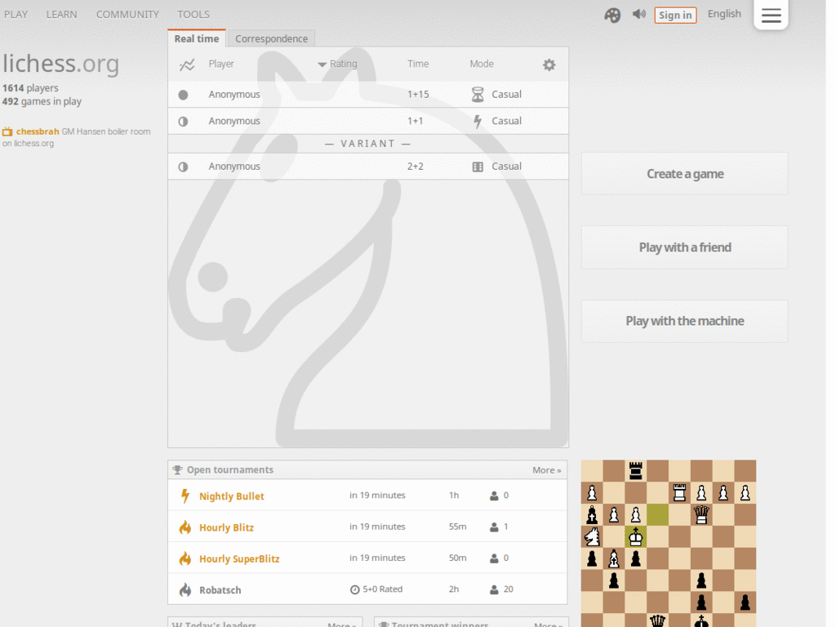836x627 pixels.
Task: Click the half-circle color icon in the 2+2 row
Action: click(183, 167)
